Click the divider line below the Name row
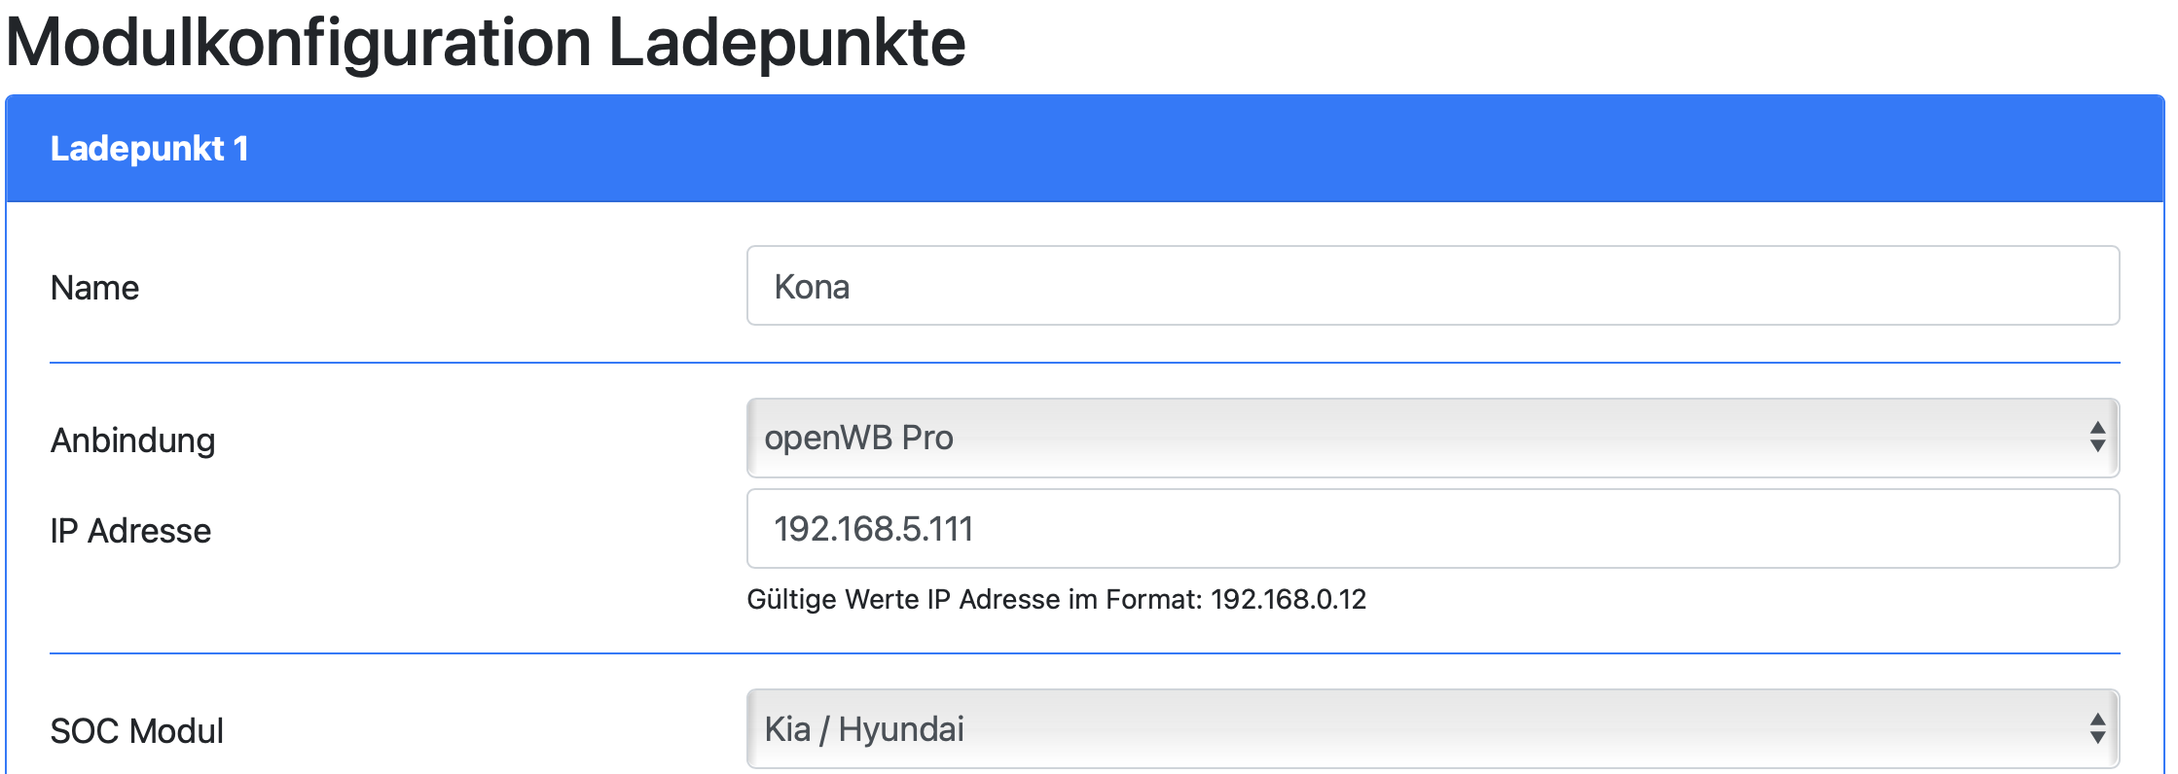The image size is (2178, 774). point(1084,363)
